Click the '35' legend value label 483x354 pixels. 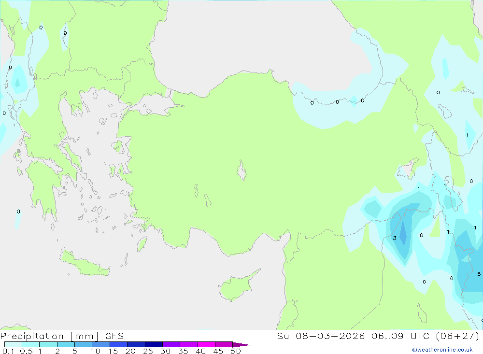pos(183,351)
